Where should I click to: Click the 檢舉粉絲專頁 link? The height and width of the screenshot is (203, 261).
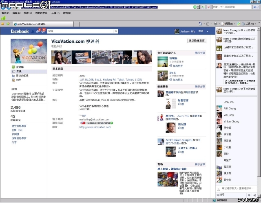[x=19, y=138]
